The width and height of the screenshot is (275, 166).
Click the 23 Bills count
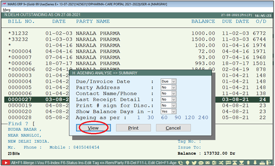pyautogui.click(x=14, y=153)
